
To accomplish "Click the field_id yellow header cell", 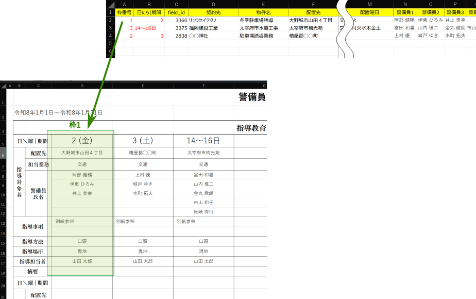I will pyautogui.click(x=176, y=12).
